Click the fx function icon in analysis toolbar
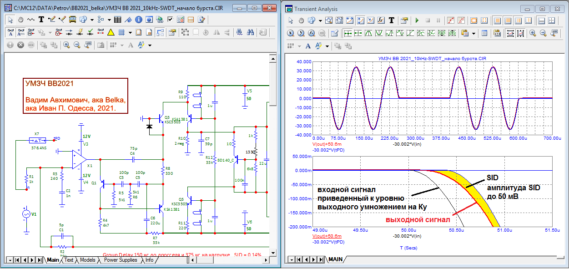Viewport: 569px width, 269px height. coord(381,20)
